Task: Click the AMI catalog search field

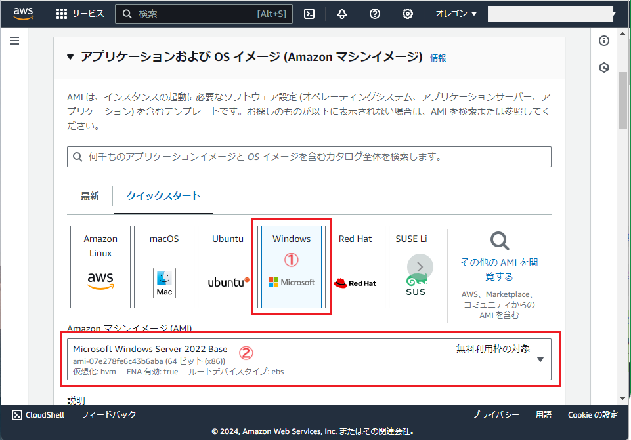Action: coord(309,157)
